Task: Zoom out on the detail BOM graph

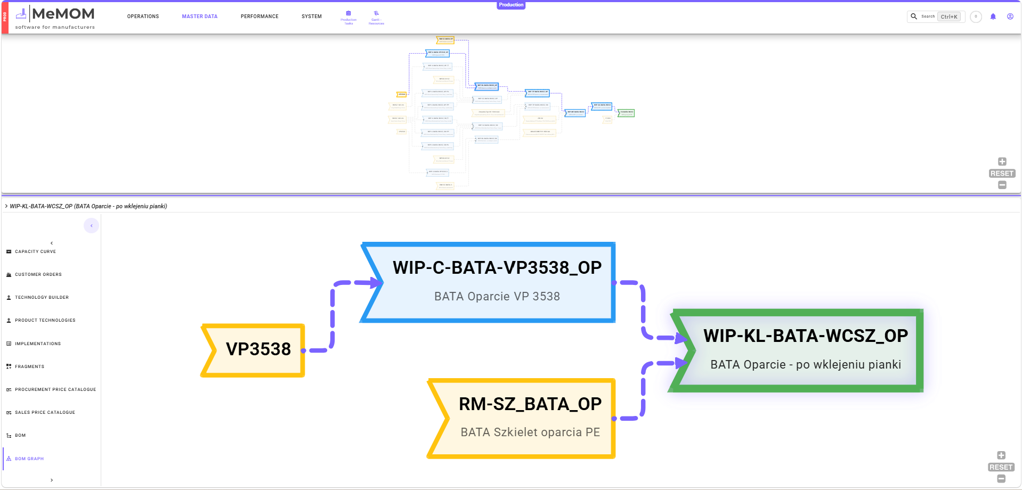Action: (1001, 479)
